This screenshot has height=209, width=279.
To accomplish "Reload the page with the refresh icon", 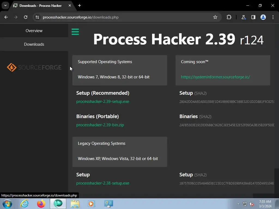I will (26, 17).
